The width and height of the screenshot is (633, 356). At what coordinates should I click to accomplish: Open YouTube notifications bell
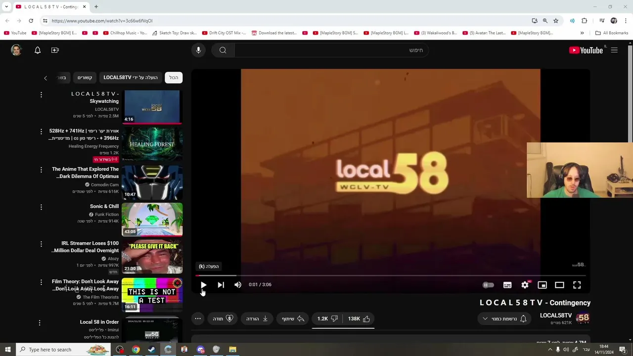[x=38, y=50]
